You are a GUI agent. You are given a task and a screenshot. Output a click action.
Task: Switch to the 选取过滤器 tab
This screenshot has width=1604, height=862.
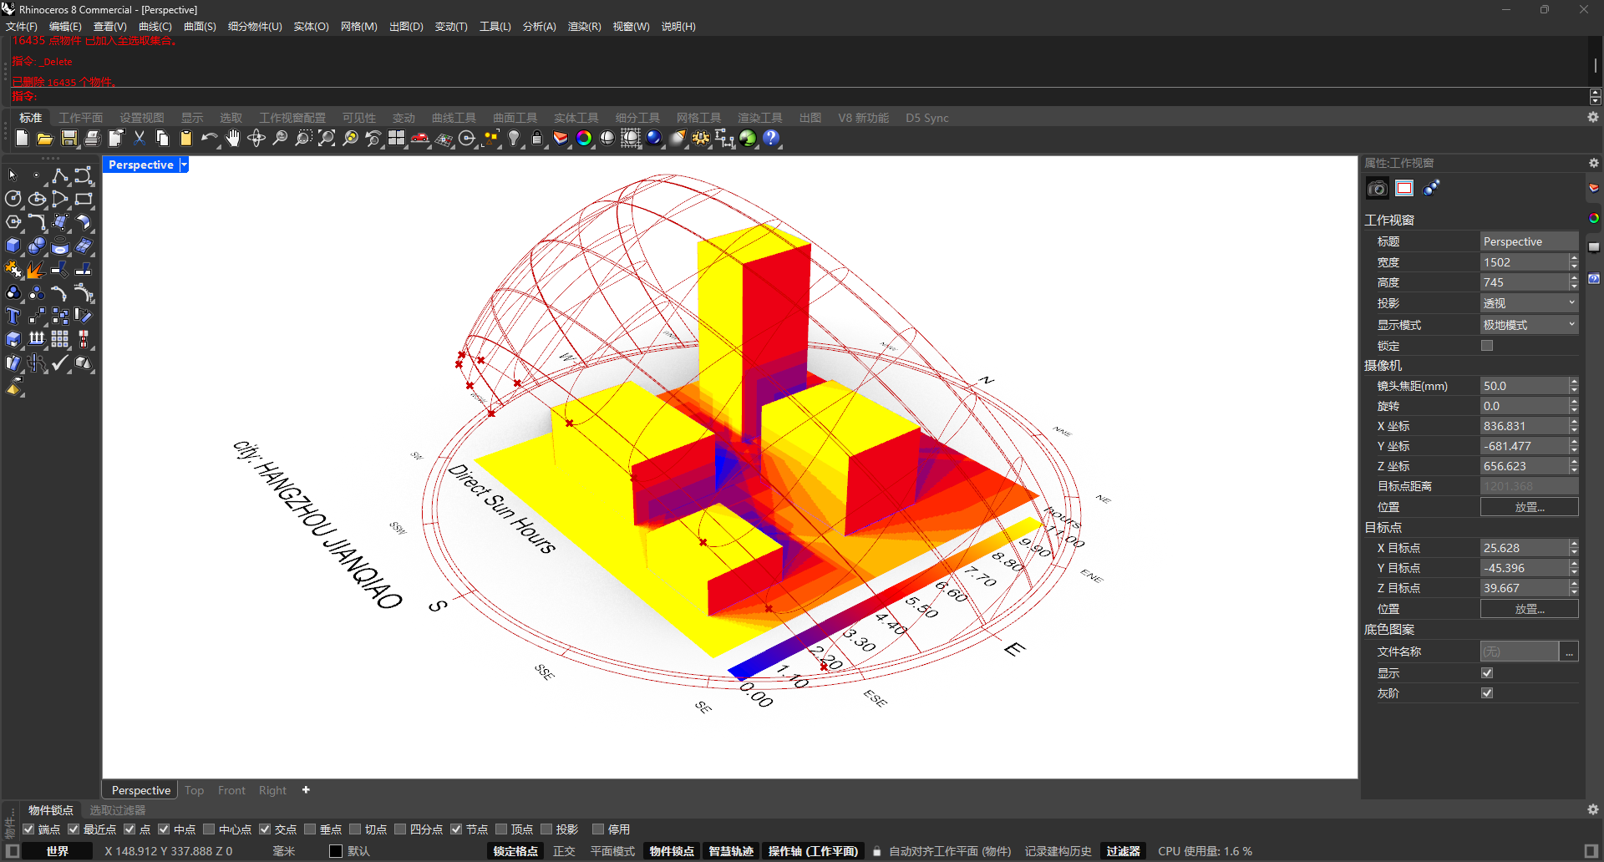(x=117, y=810)
